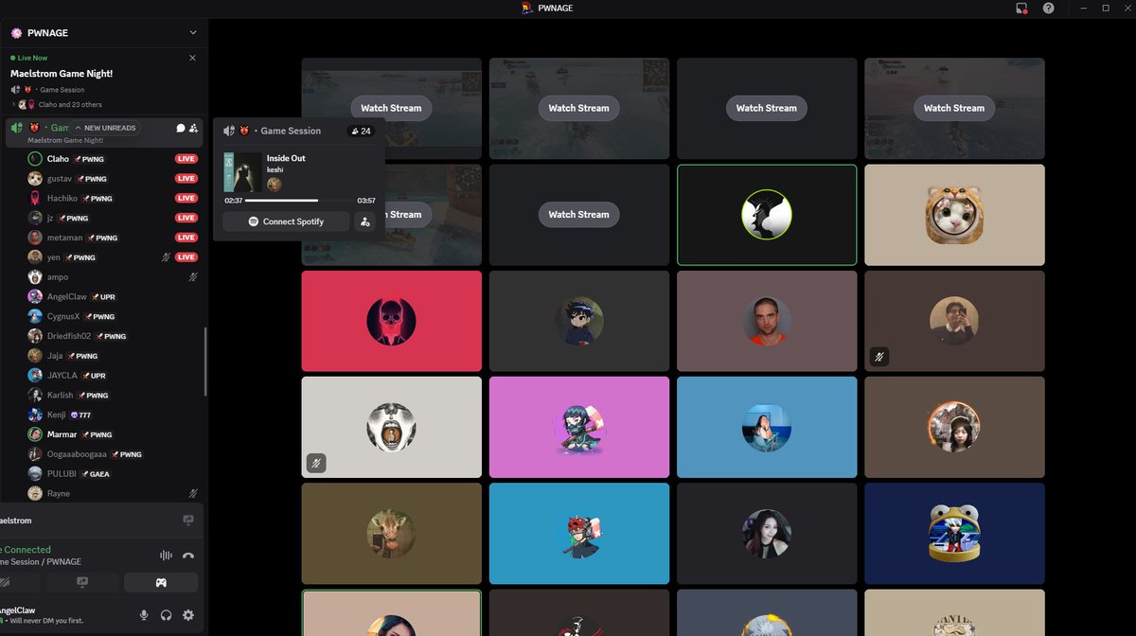Click the Inside Out song title
Viewport: 1136px width, 636px height.
(x=286, y=158)
